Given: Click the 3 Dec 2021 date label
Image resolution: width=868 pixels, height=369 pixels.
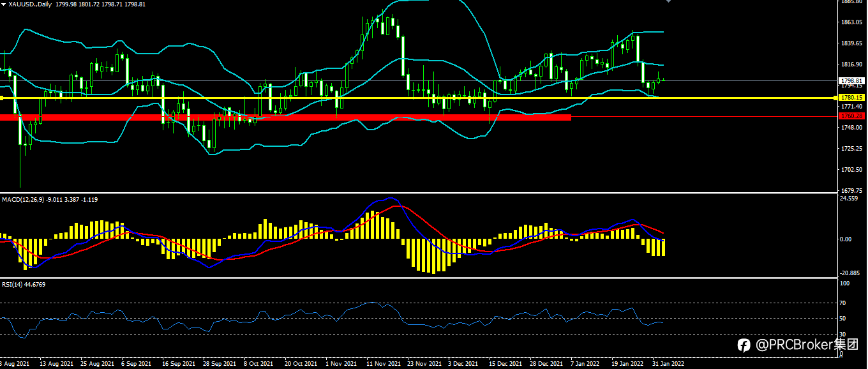Looking at the screenshot, I should 464,364.
